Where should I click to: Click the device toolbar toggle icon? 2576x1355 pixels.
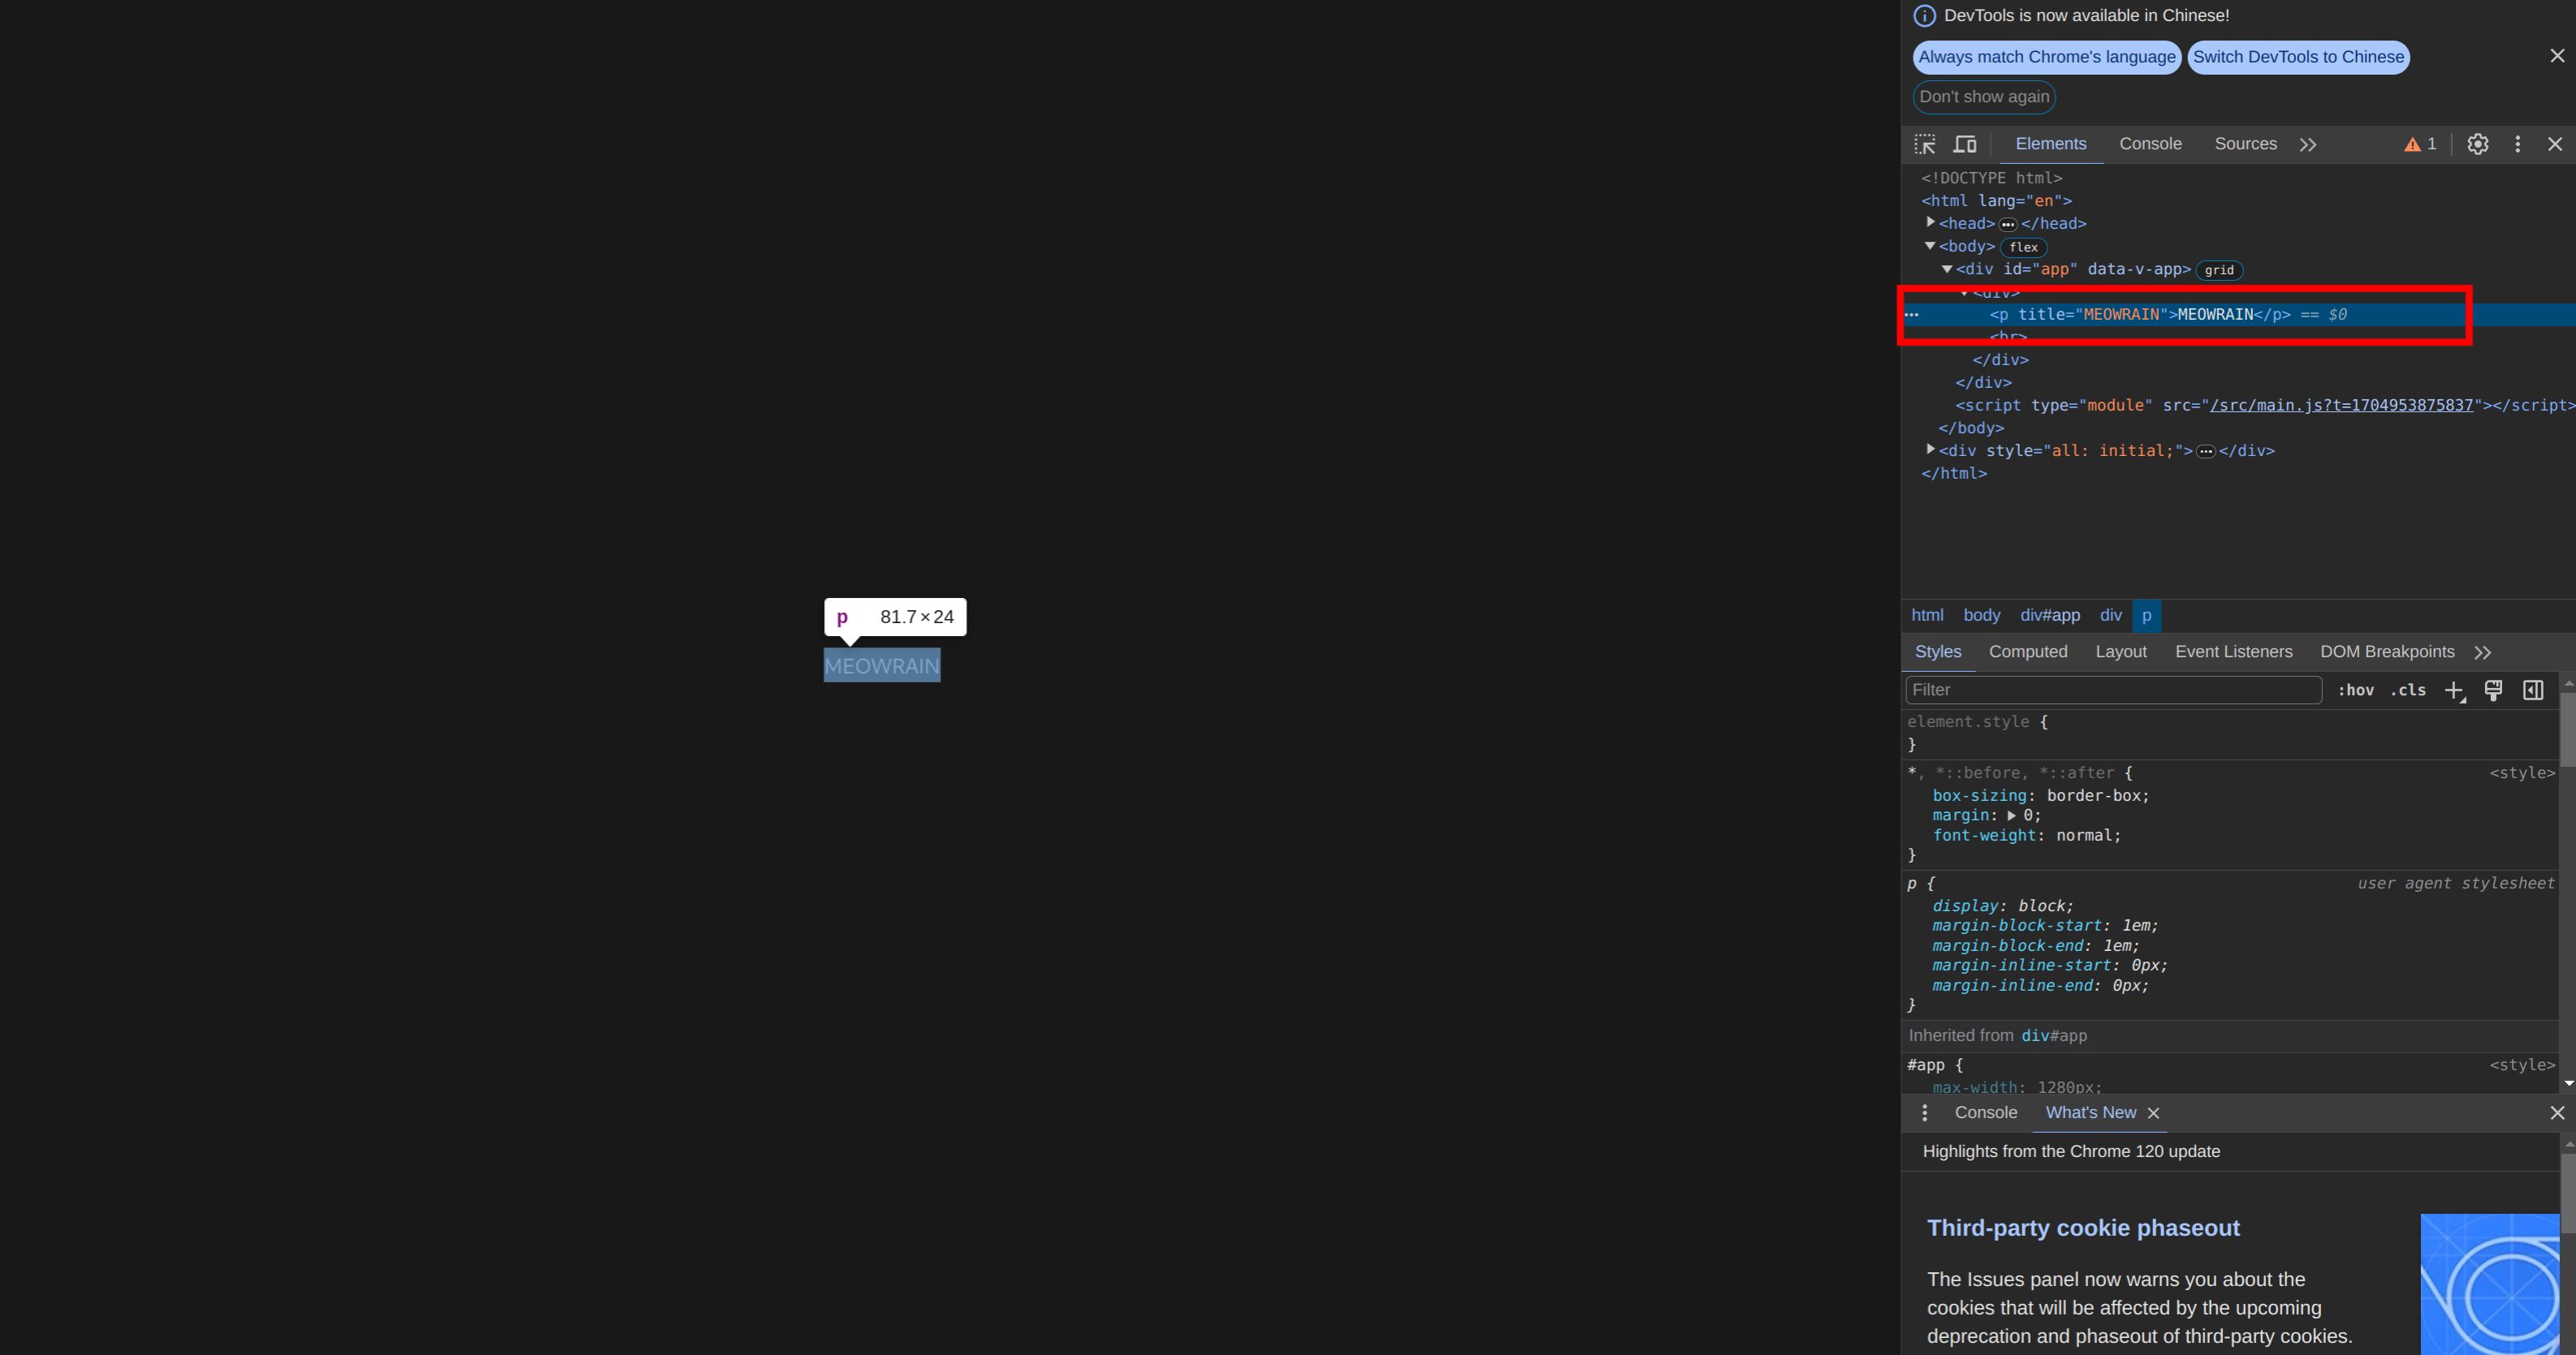1965,143
